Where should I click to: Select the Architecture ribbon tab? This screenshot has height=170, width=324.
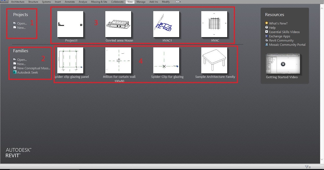(x=18, y=2)
